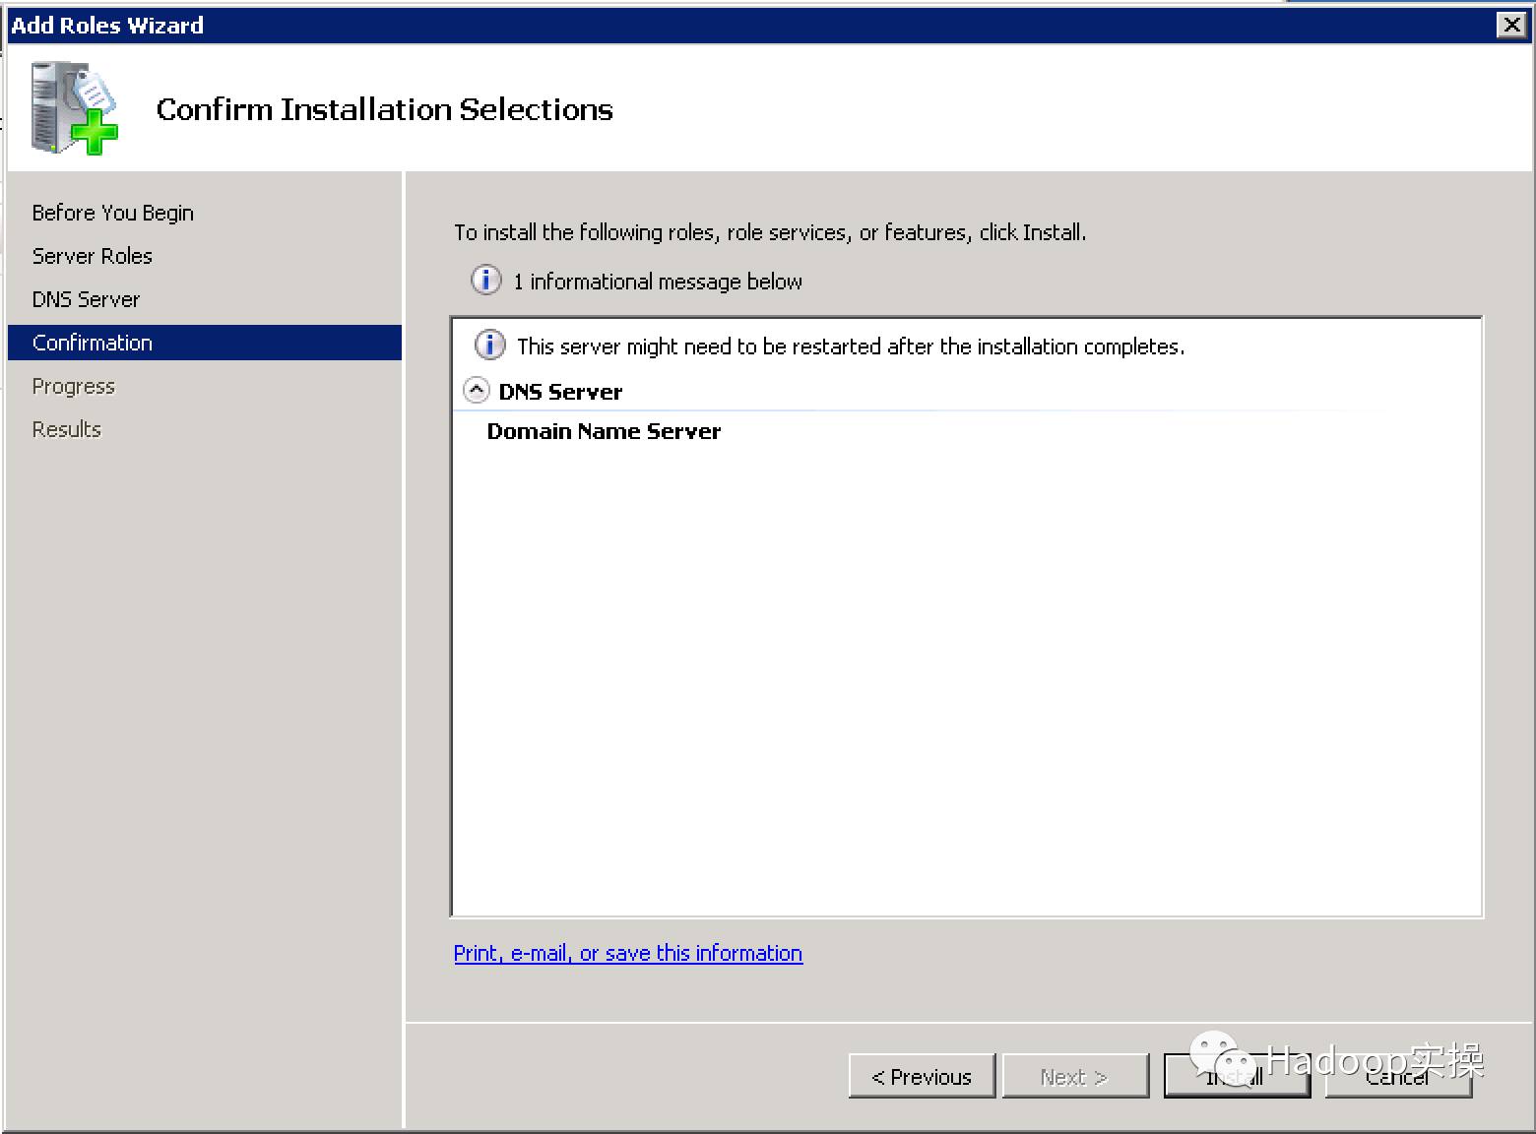The width and height of the screenshot is (1536, 1134).
Task: Click the restart warning info icon
Action: pos(488,346)
